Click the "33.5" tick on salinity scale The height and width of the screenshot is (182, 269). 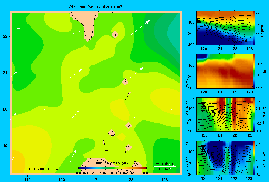click(x=259, y=86)
